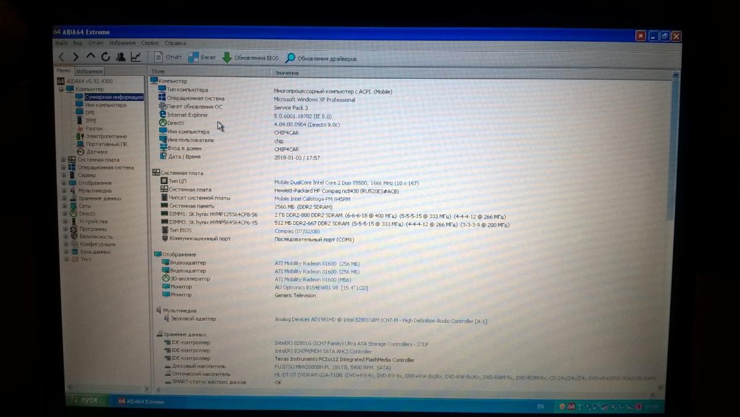
Task: Click the Звуковой адаптер speaker icon
Action: tap(166, 318)
